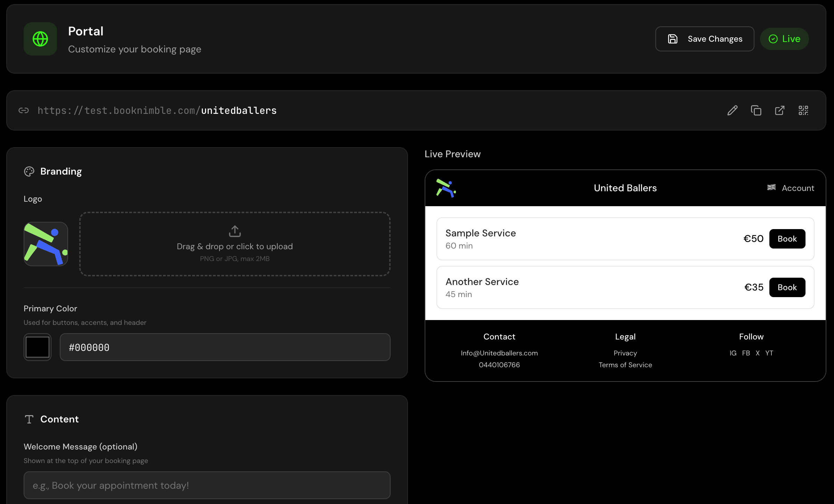This screenshot has width=834, height=504.
Task: Copy the booking page link
Action: tap(756, 110)
